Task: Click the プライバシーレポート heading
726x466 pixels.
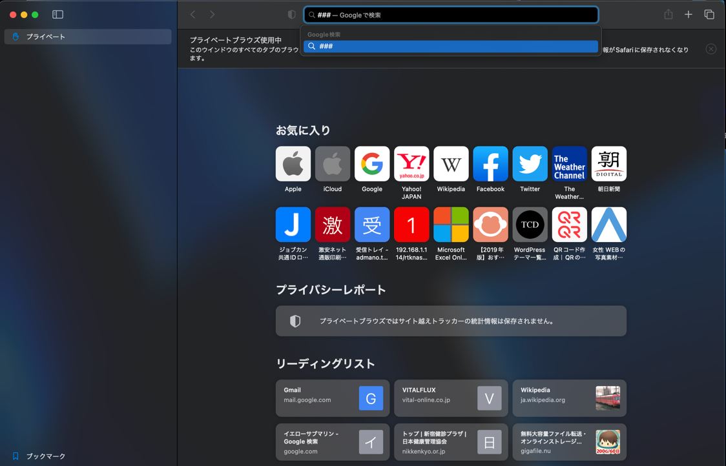Action: 331,290
